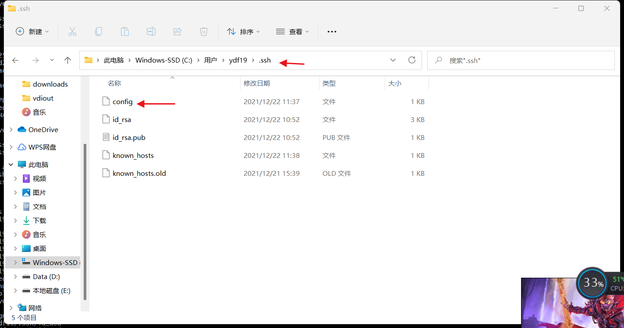
Task: Click the PUB 文件 type cell
Action: tap(337, 137)
